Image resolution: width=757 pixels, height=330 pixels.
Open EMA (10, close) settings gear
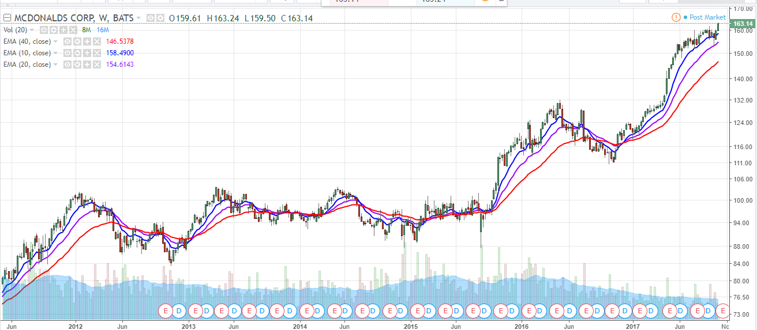[x=77, y=53]
